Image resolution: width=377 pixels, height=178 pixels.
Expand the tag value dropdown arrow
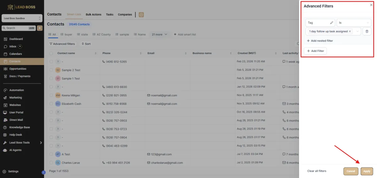(358, 31)
